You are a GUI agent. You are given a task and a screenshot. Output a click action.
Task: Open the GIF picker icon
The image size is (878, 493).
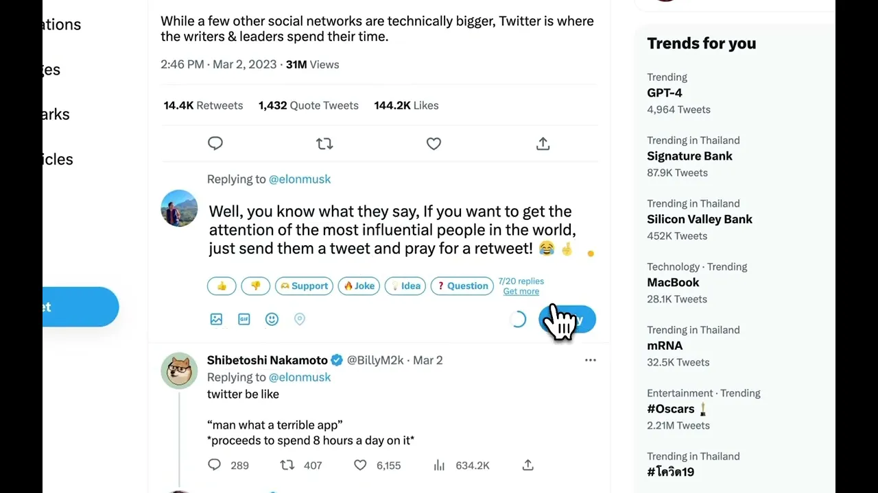tap(244, 319)
